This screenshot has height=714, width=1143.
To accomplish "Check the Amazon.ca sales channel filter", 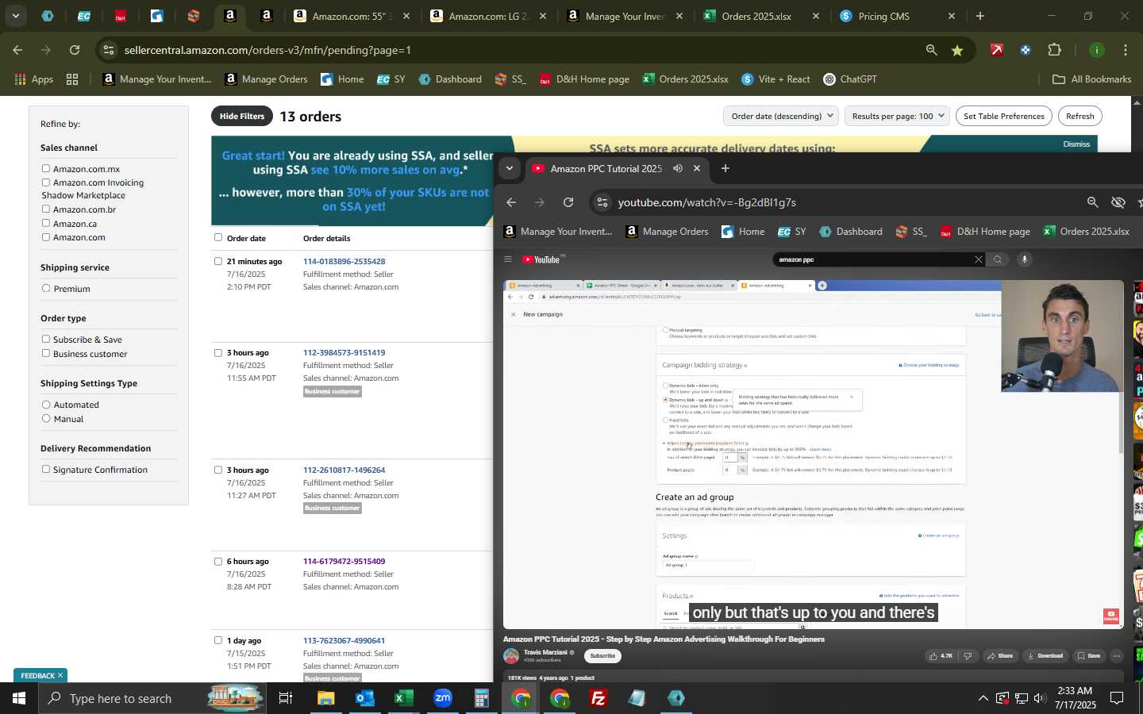I will click(x=46, y=223).
